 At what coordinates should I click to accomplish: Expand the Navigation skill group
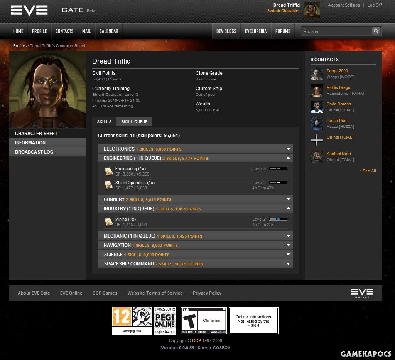pos(196,245)
